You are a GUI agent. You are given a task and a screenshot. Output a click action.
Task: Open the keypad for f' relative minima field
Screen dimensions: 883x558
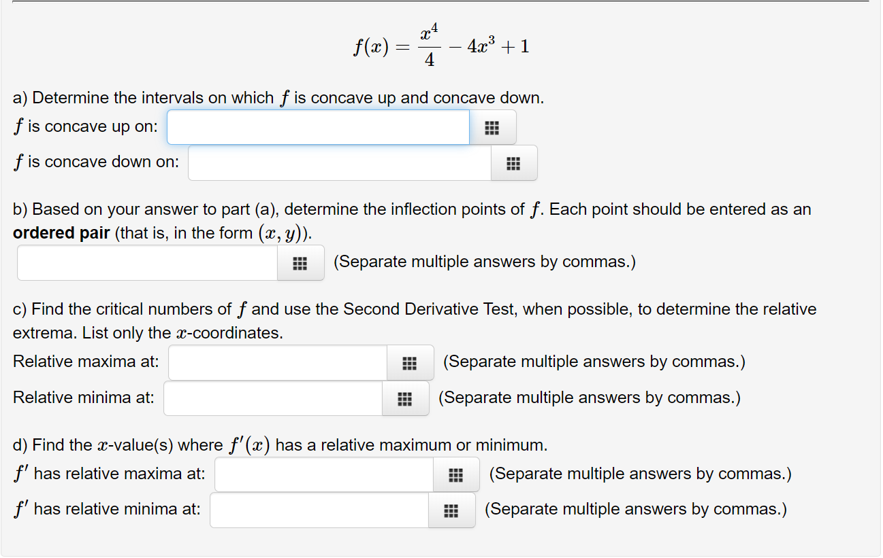[451, 510]
